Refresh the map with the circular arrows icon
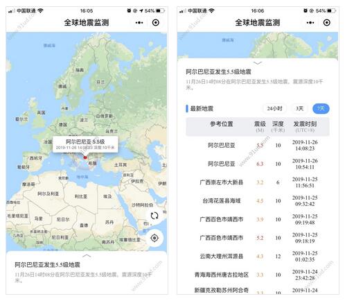The image size is (345, 301). (154, 216)
